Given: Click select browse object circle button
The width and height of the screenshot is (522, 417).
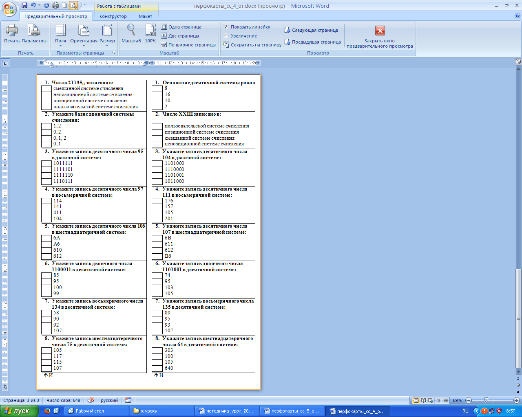Looking at the screenshot, I should coord(518,385).
